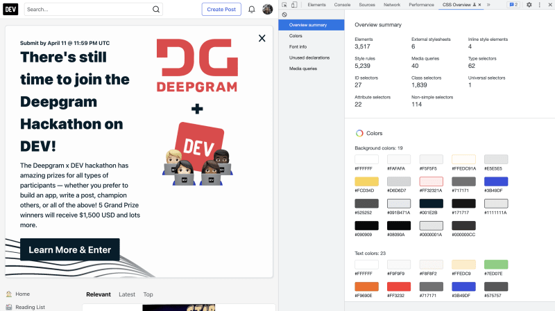Click background swatch #FCD34D
Screen dimensions: 555x311
tap(366, 181)
